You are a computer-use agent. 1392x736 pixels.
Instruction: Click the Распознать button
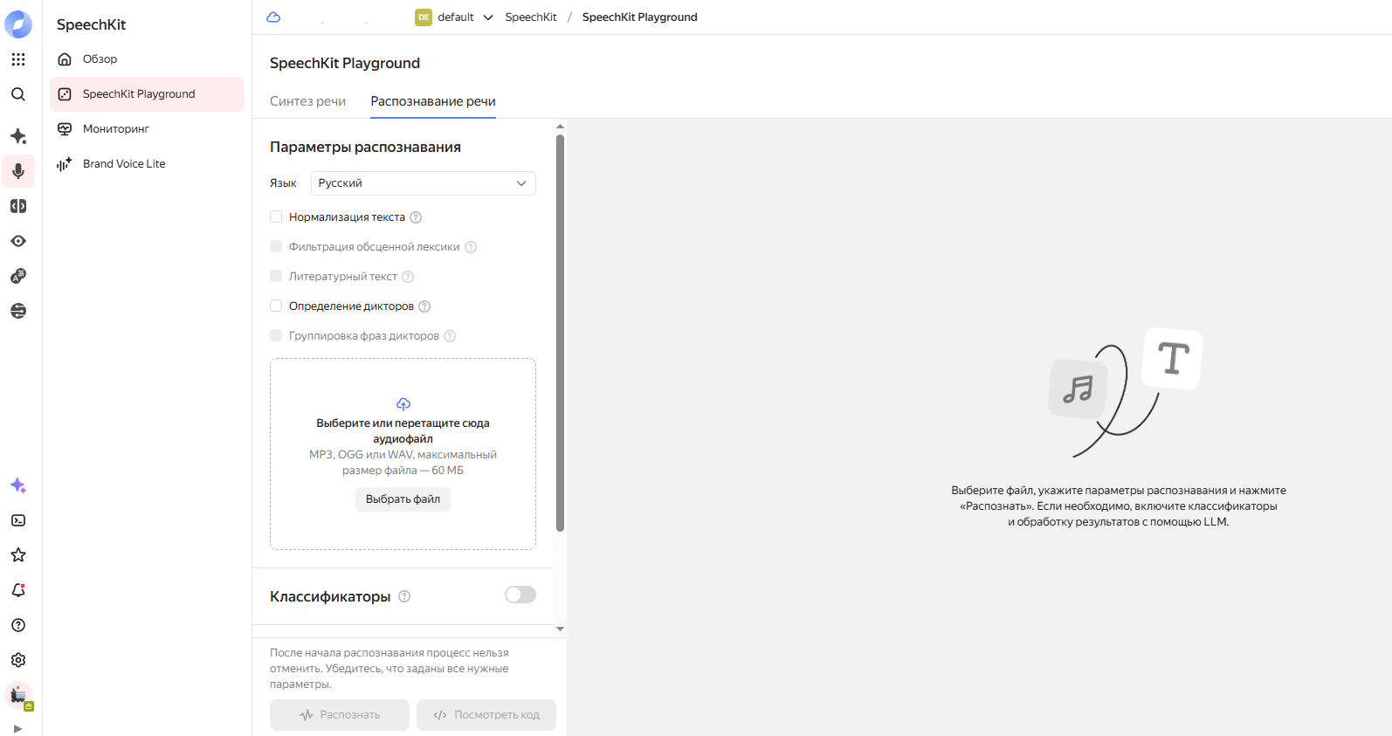(x=340, y=715)
